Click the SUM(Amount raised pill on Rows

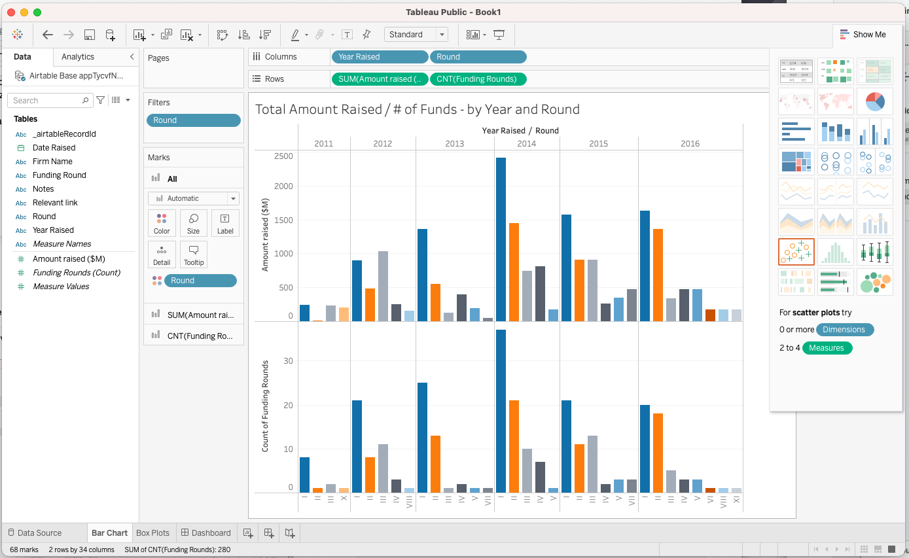[380, 79]
